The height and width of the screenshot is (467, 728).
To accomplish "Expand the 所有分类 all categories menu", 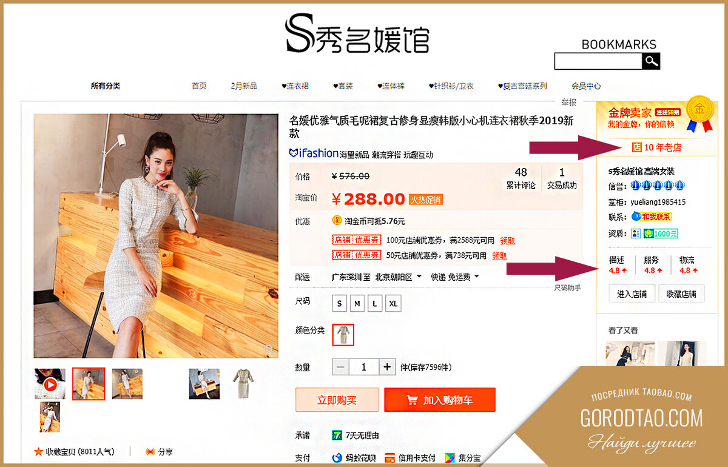I will (x=106, y=86).
